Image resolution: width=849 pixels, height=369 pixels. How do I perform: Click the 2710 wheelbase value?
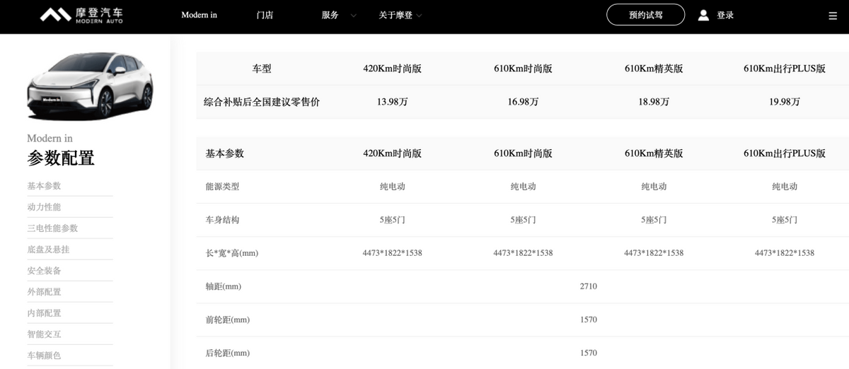coord(588,286)
